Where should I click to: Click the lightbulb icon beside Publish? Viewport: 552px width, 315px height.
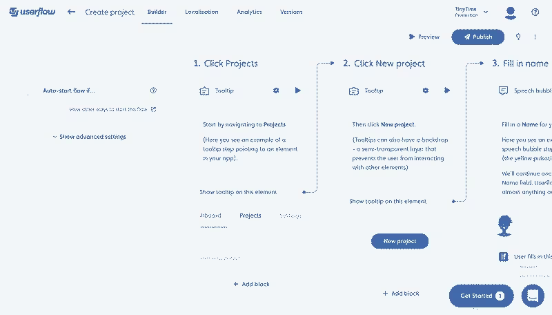[518, 37]
